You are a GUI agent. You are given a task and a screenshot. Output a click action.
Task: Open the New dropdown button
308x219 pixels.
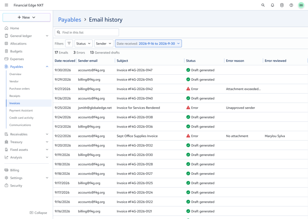26,17
